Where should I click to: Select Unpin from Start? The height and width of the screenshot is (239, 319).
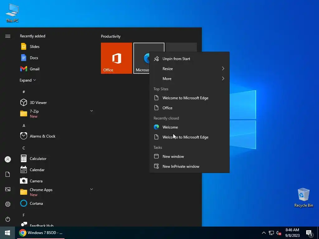[x=189, y=59]
